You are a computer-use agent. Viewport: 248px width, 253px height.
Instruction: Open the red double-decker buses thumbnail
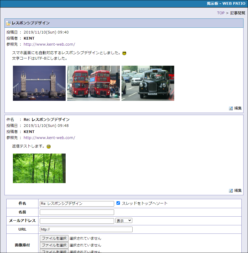coord(94,83)
